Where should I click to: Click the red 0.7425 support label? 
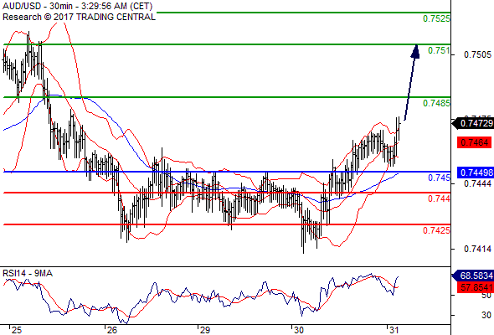point(436,230)
